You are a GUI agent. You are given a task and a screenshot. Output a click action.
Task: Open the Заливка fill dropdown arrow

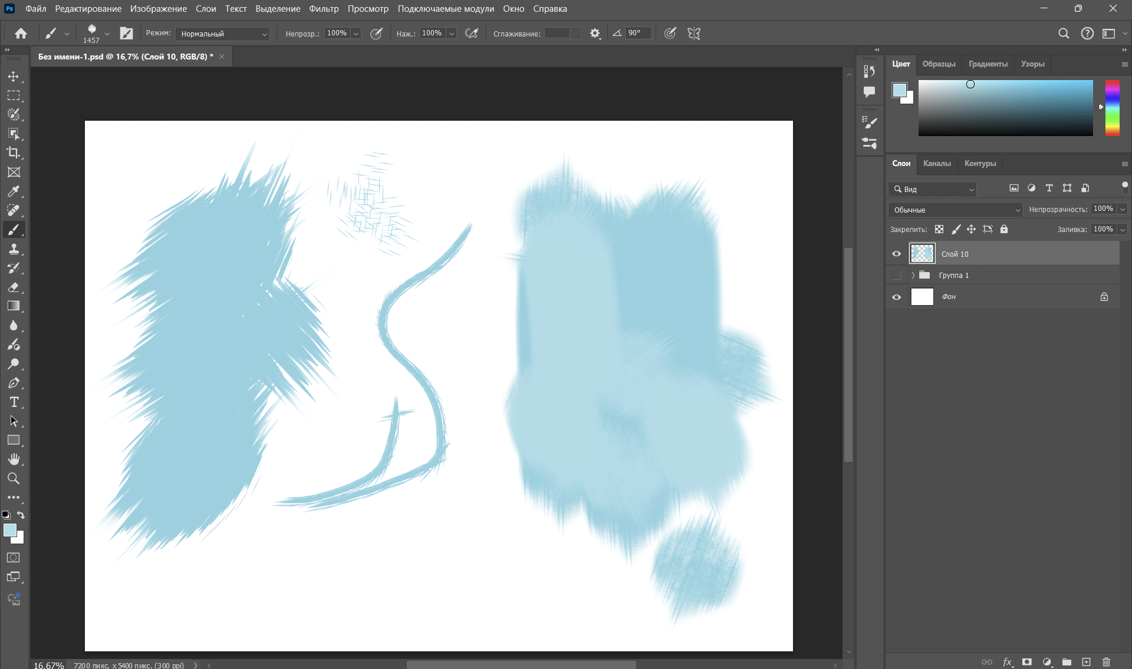click(x=1123, y=229)
